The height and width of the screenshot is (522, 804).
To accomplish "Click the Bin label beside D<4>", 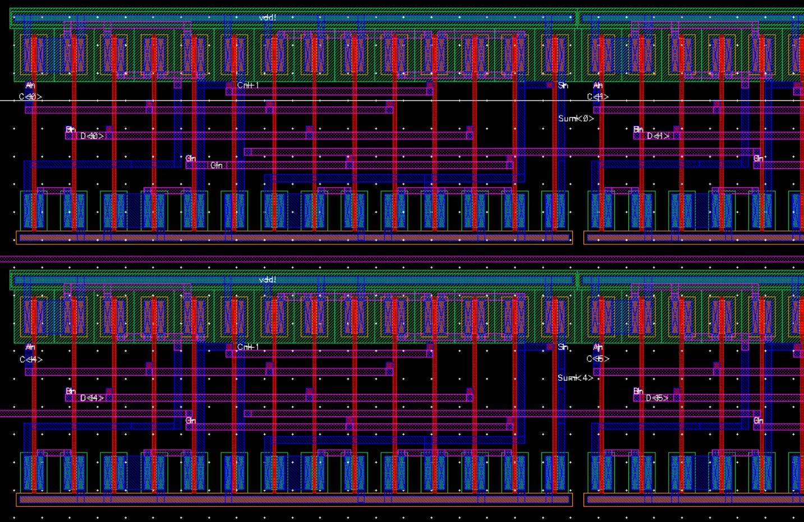I will point(71,391).
